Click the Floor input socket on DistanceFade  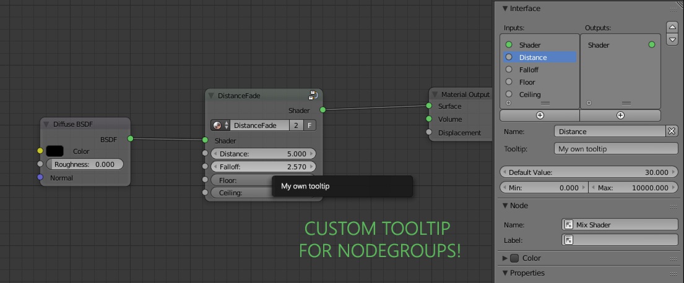(205, 179)
